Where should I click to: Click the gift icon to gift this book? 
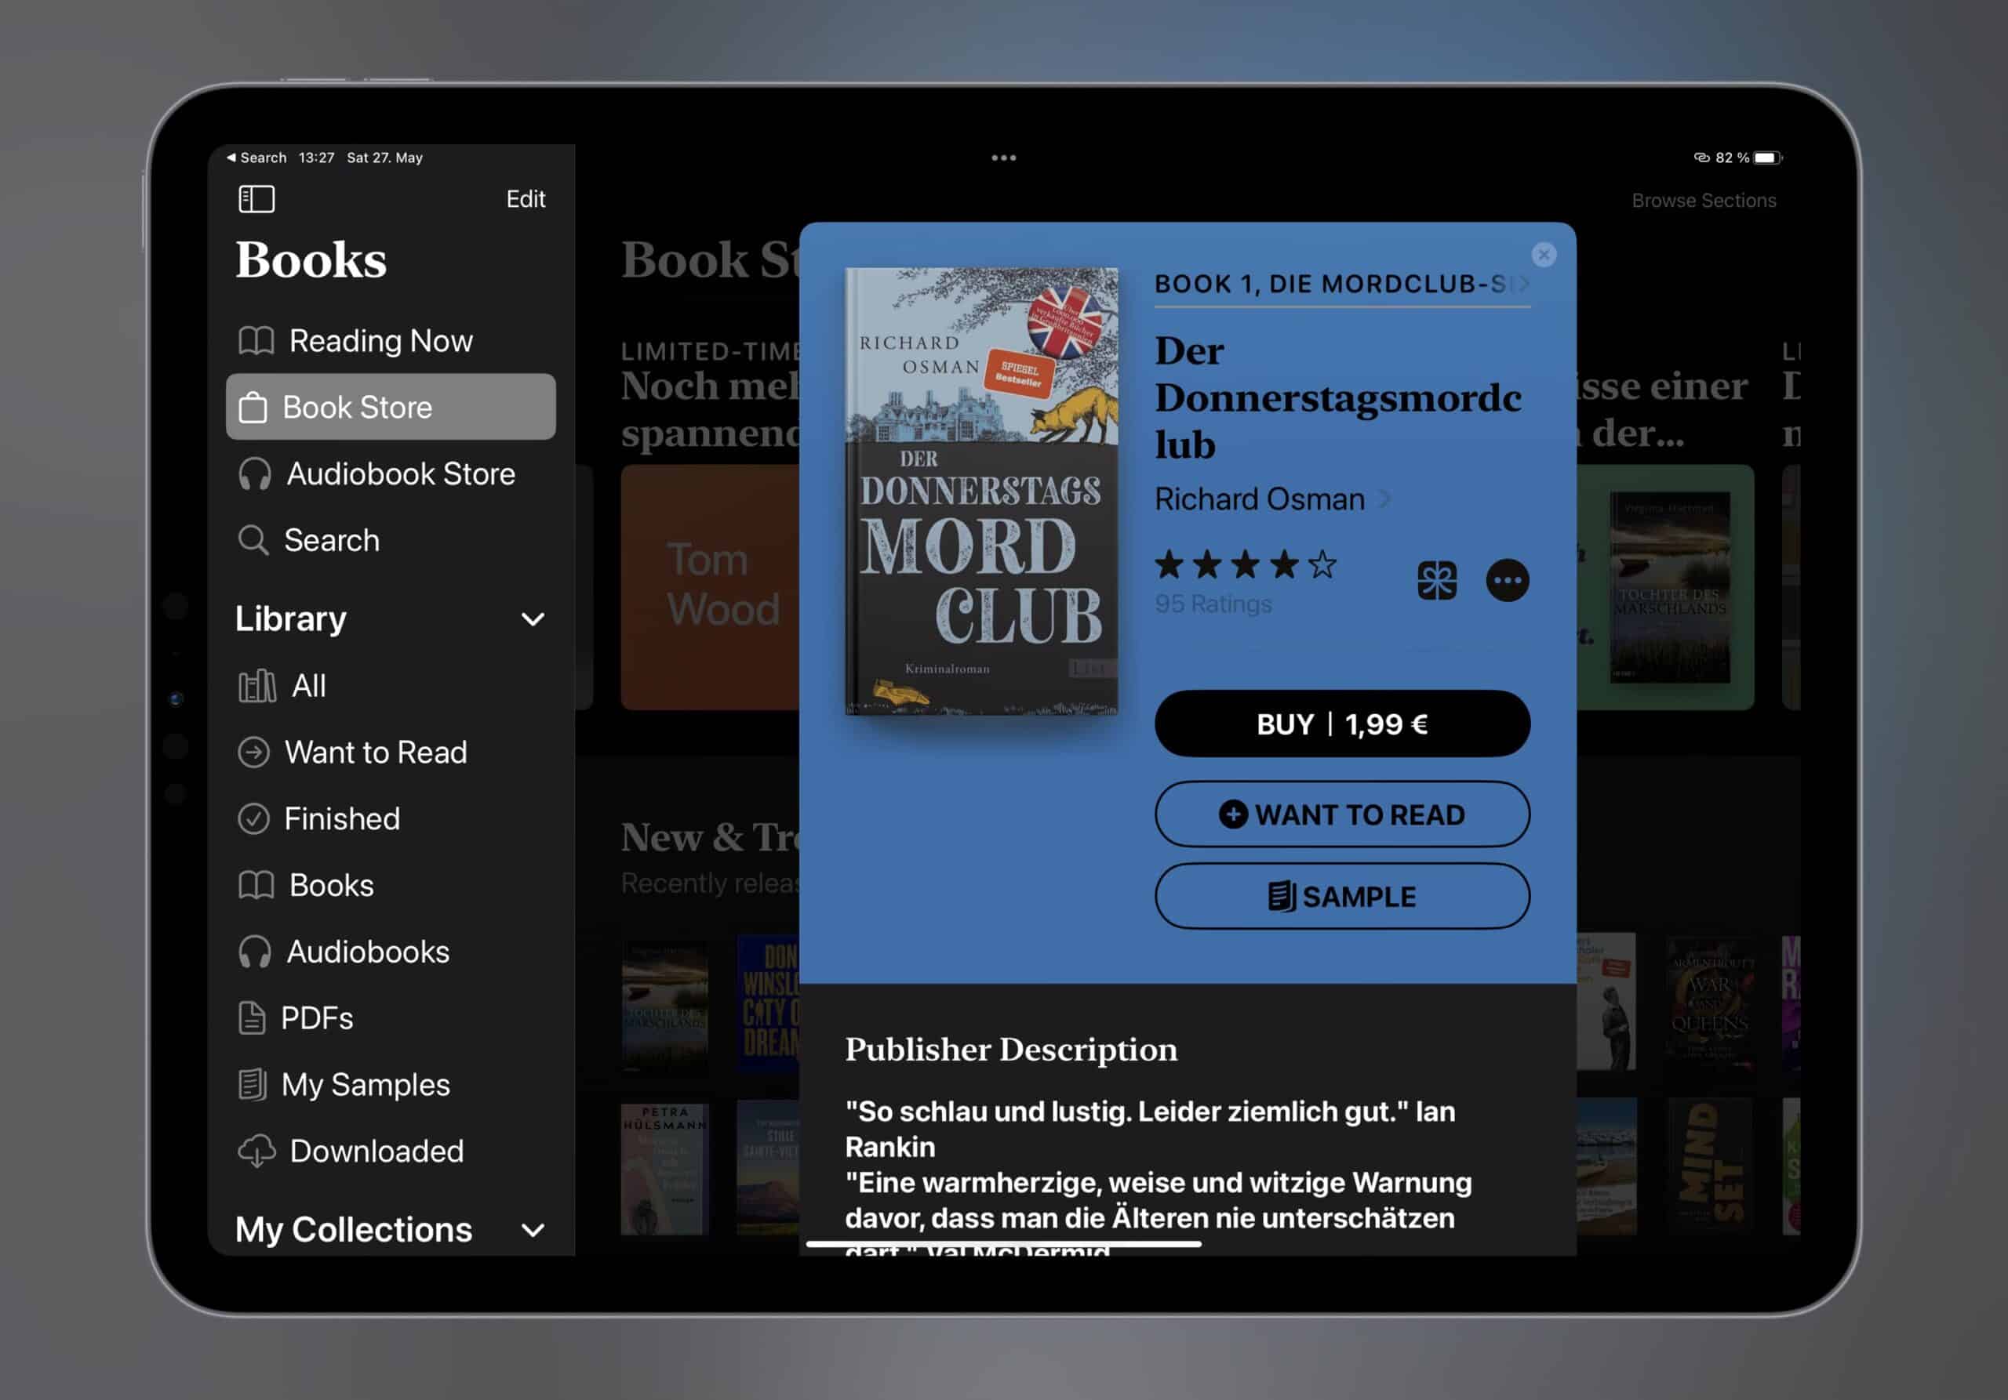1437,580
